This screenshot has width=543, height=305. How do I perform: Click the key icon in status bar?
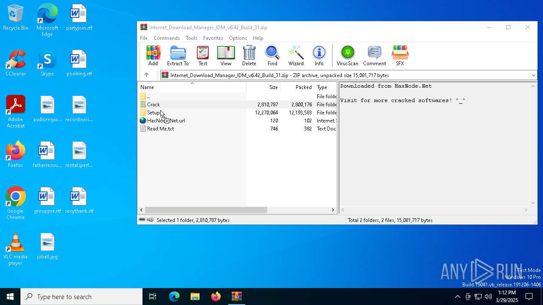pyautogui.click(x=150, y=220)
